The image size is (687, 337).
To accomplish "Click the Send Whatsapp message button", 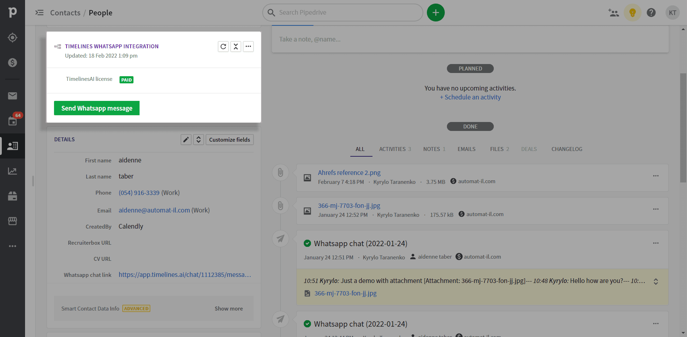I will click(x=97, y=108).
